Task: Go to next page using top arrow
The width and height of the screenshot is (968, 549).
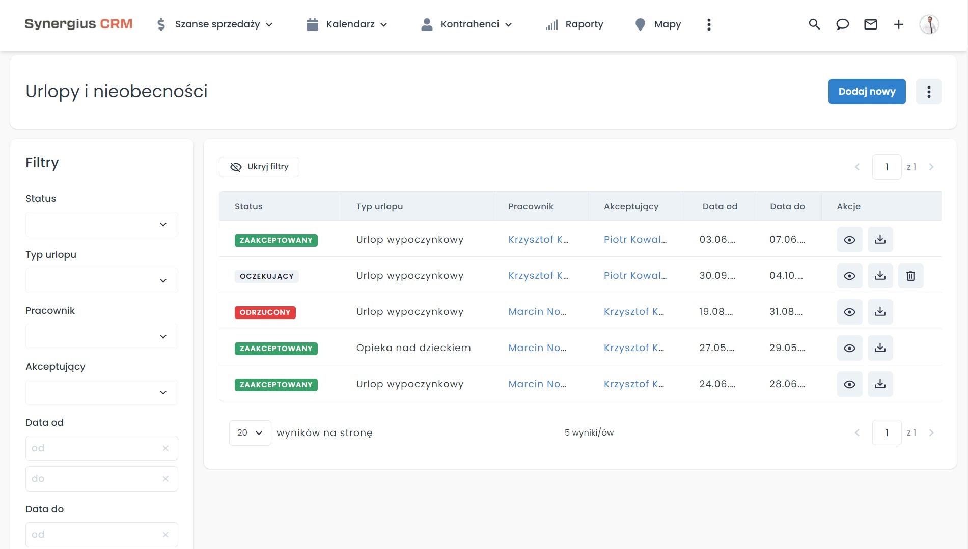Action: coord(931,167)
